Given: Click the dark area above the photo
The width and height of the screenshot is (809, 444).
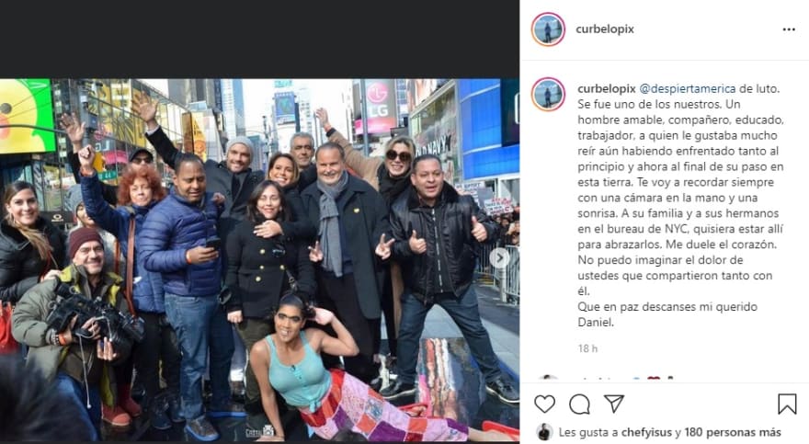Looking at the screenshot, I should click(x=259, y=40).
